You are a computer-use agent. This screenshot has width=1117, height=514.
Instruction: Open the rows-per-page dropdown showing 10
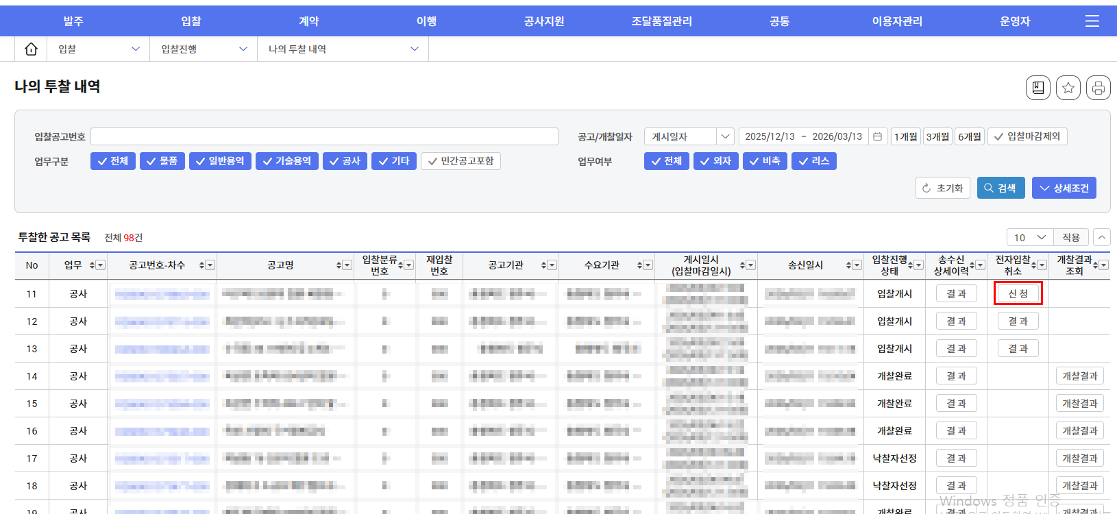coord(1030,237)
